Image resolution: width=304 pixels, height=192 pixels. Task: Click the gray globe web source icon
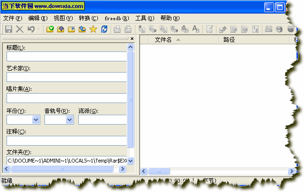tap(279, 29)
